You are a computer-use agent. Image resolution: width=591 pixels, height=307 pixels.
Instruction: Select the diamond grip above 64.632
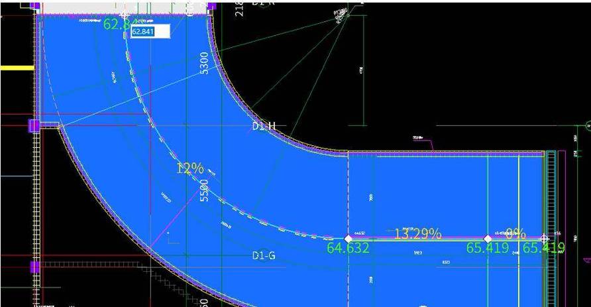[349, 239]
